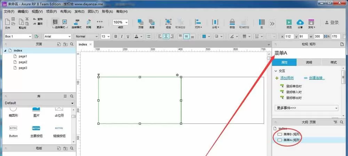Select the Pen tool
Viewport: 348px width, 156px height.
click(88, 22)
